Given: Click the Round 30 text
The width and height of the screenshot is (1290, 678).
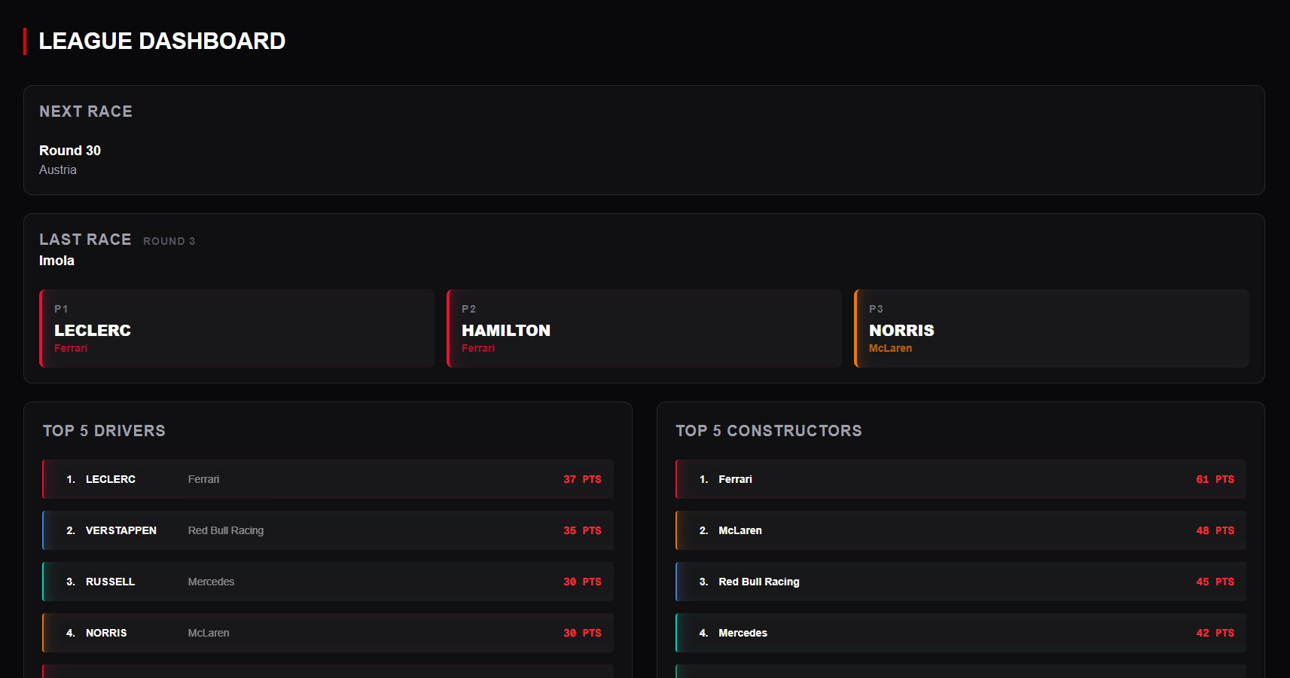Looking at the screenshot, I should (70, 151).
